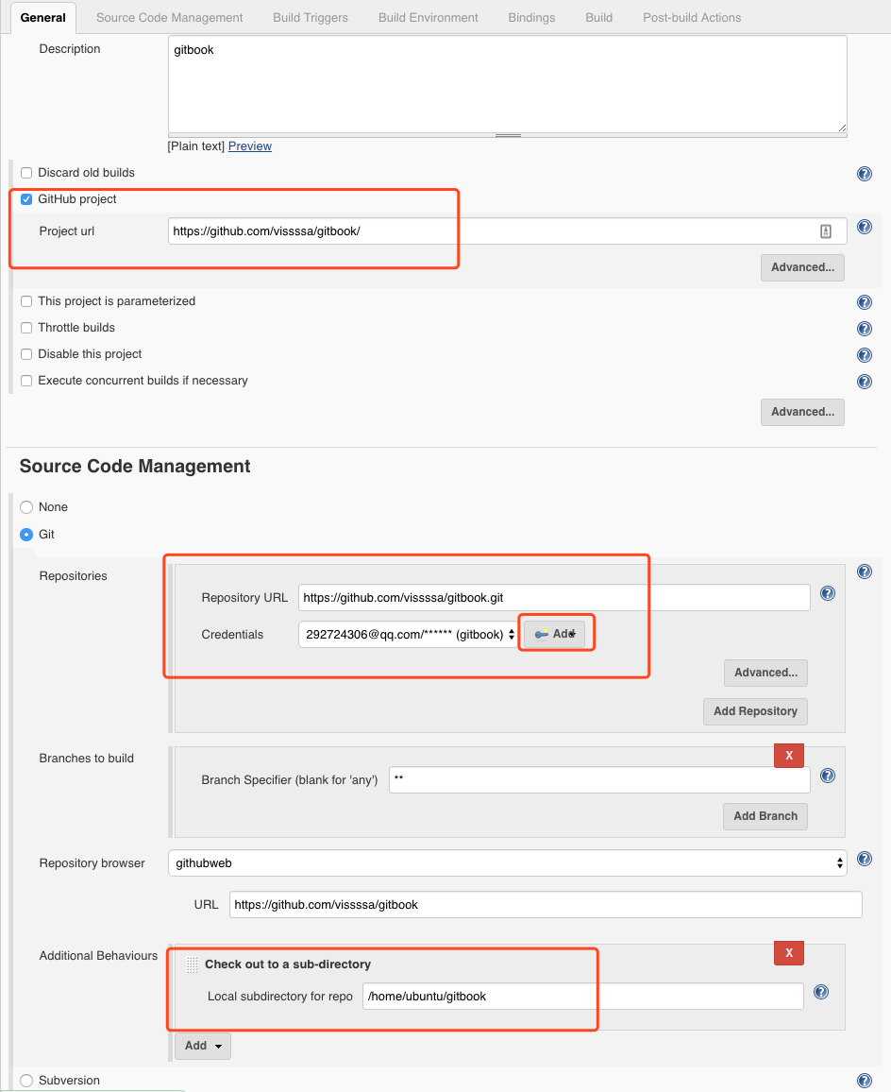The height and width of the screenshot is (1092, 891).
Task: Open help for Branch Specifier field
Action: (828, 776)
